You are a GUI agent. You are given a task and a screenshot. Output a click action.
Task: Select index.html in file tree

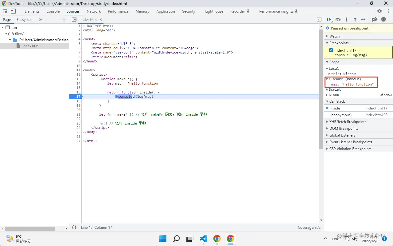(31, 46)
